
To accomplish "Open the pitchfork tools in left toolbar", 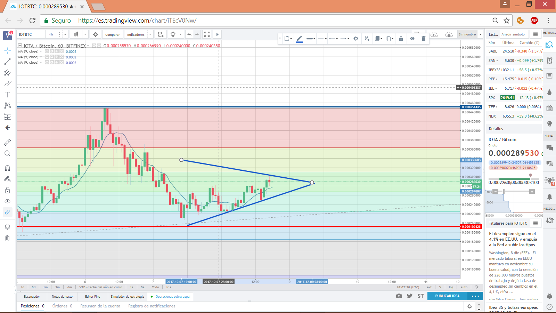I will coord(7,73).
